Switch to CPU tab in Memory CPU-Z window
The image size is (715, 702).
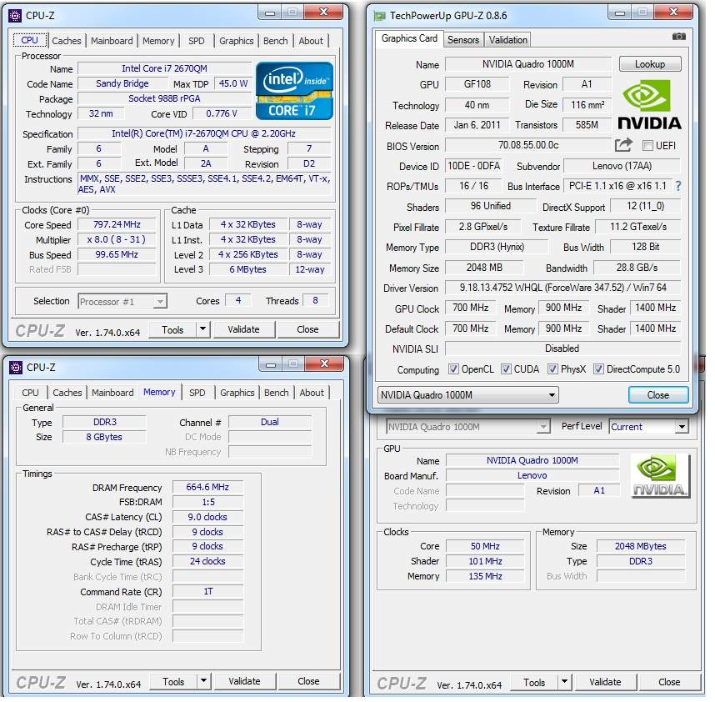(x=31, y=393)
